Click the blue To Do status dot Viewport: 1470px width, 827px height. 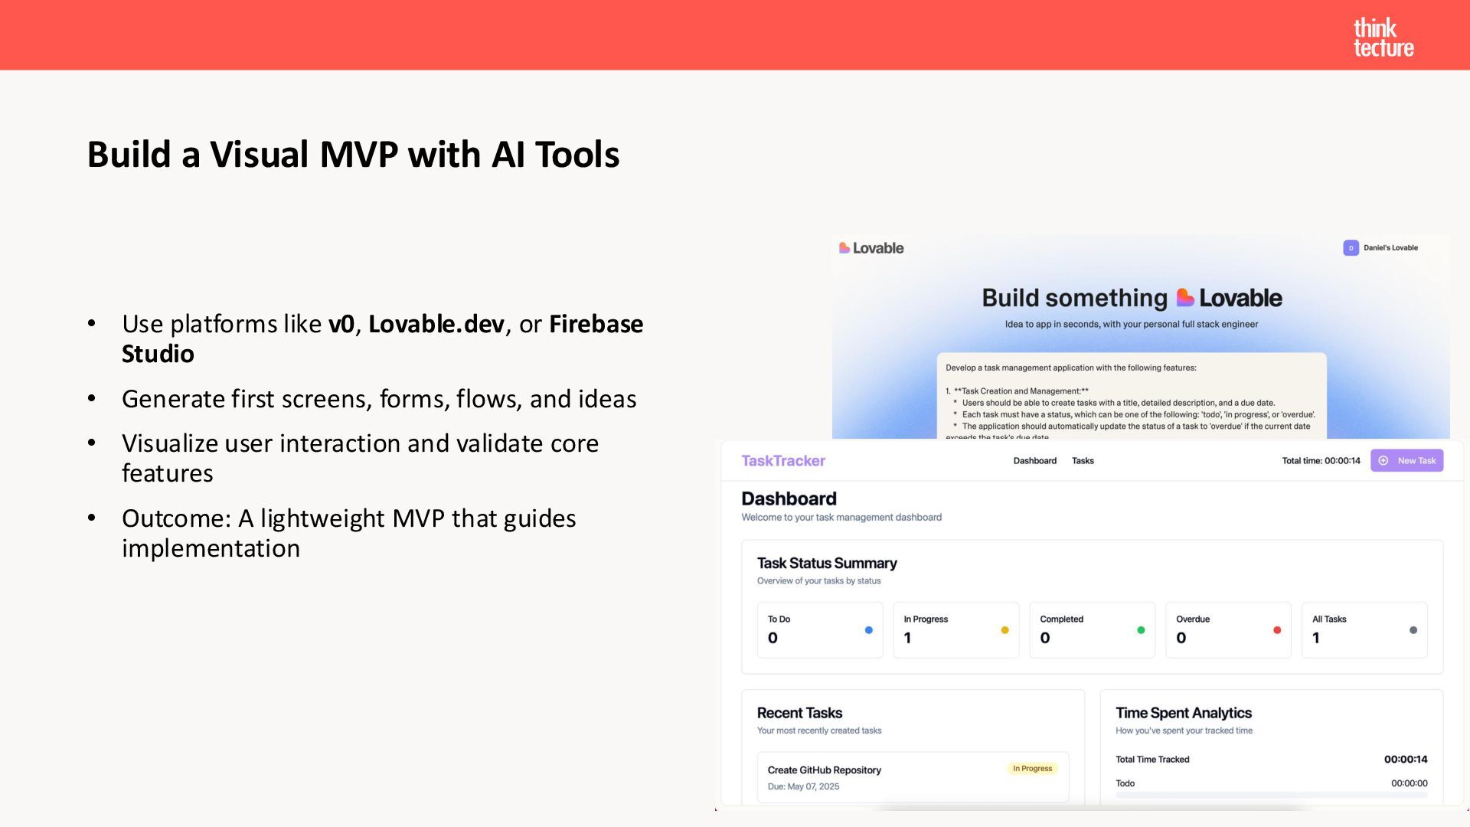click(x=868, y=630)
